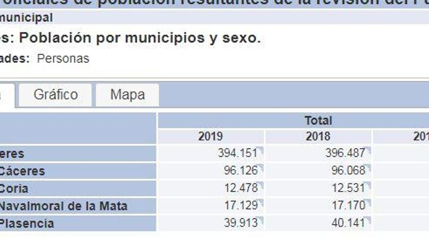Image resolution: width=429 pixels, height=241 pixels.
Task: Select the Coria row label
Action: coord(14,188)
